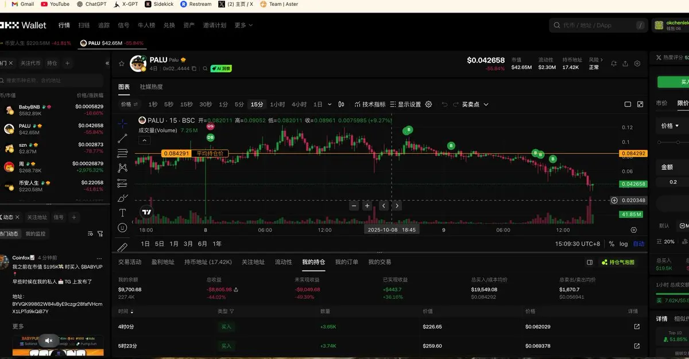This screenshot has height=359, width=689.
Task: Open technical indicators (技术指标)
Action: [370, 104]
